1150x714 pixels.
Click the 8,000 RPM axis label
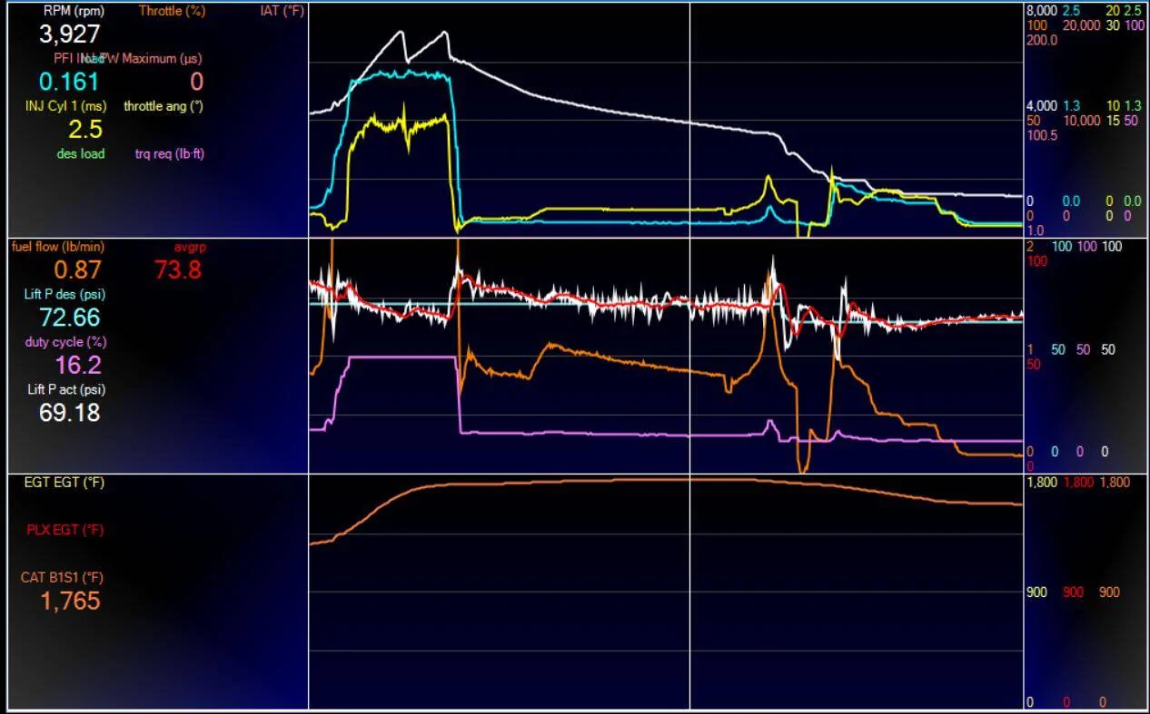pos(1042,10)
